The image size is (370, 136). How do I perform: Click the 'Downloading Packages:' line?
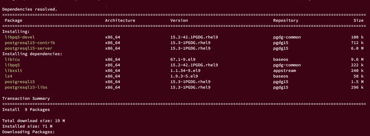(28, 132)
